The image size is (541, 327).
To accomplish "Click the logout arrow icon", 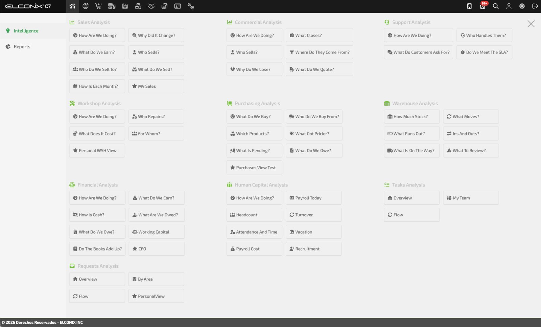I will (x=535, y=6).
